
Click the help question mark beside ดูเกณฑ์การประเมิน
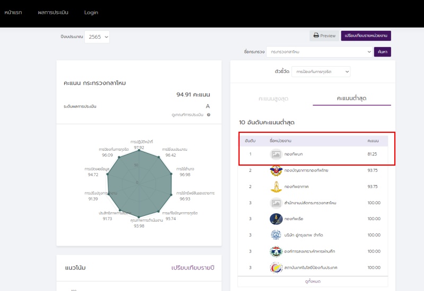209,115
